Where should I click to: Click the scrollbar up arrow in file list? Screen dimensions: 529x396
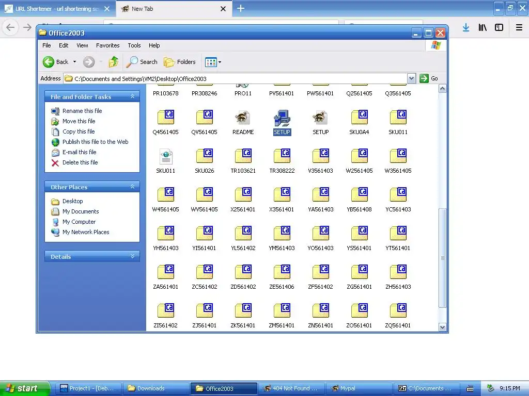click(442, 89)
